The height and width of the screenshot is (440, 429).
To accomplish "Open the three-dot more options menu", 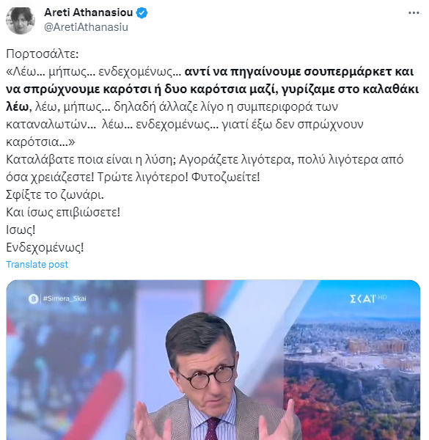I will (414, 13).
